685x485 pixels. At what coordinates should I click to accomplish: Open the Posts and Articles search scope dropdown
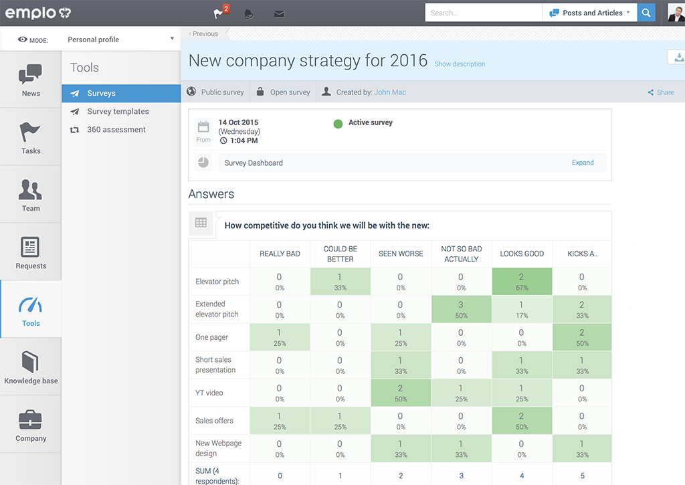coord(589,12)
